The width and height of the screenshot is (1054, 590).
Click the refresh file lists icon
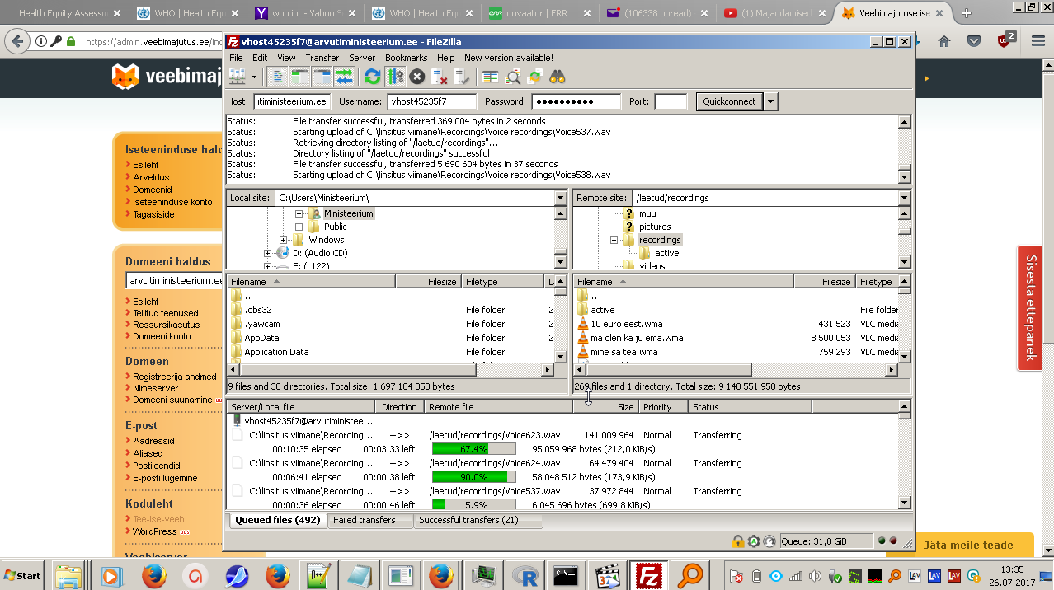click(373, 77)
